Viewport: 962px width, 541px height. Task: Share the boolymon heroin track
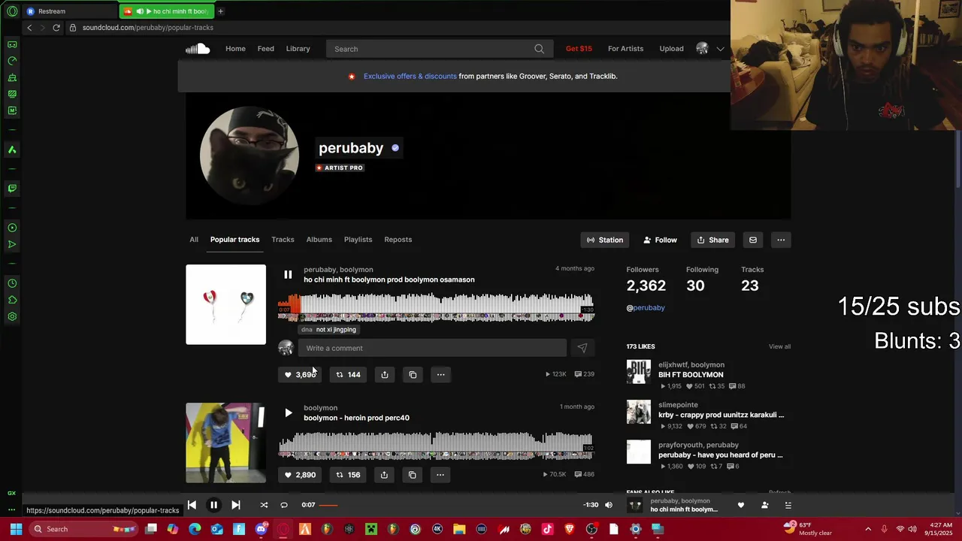click(x=384, y=475)
